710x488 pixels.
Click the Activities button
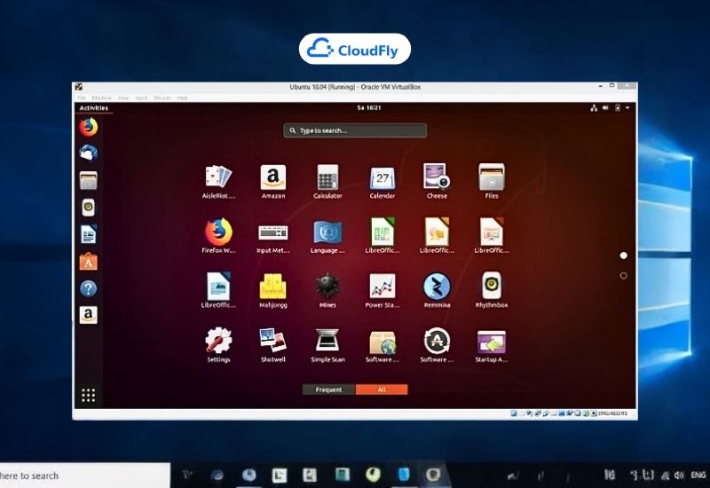94,107
